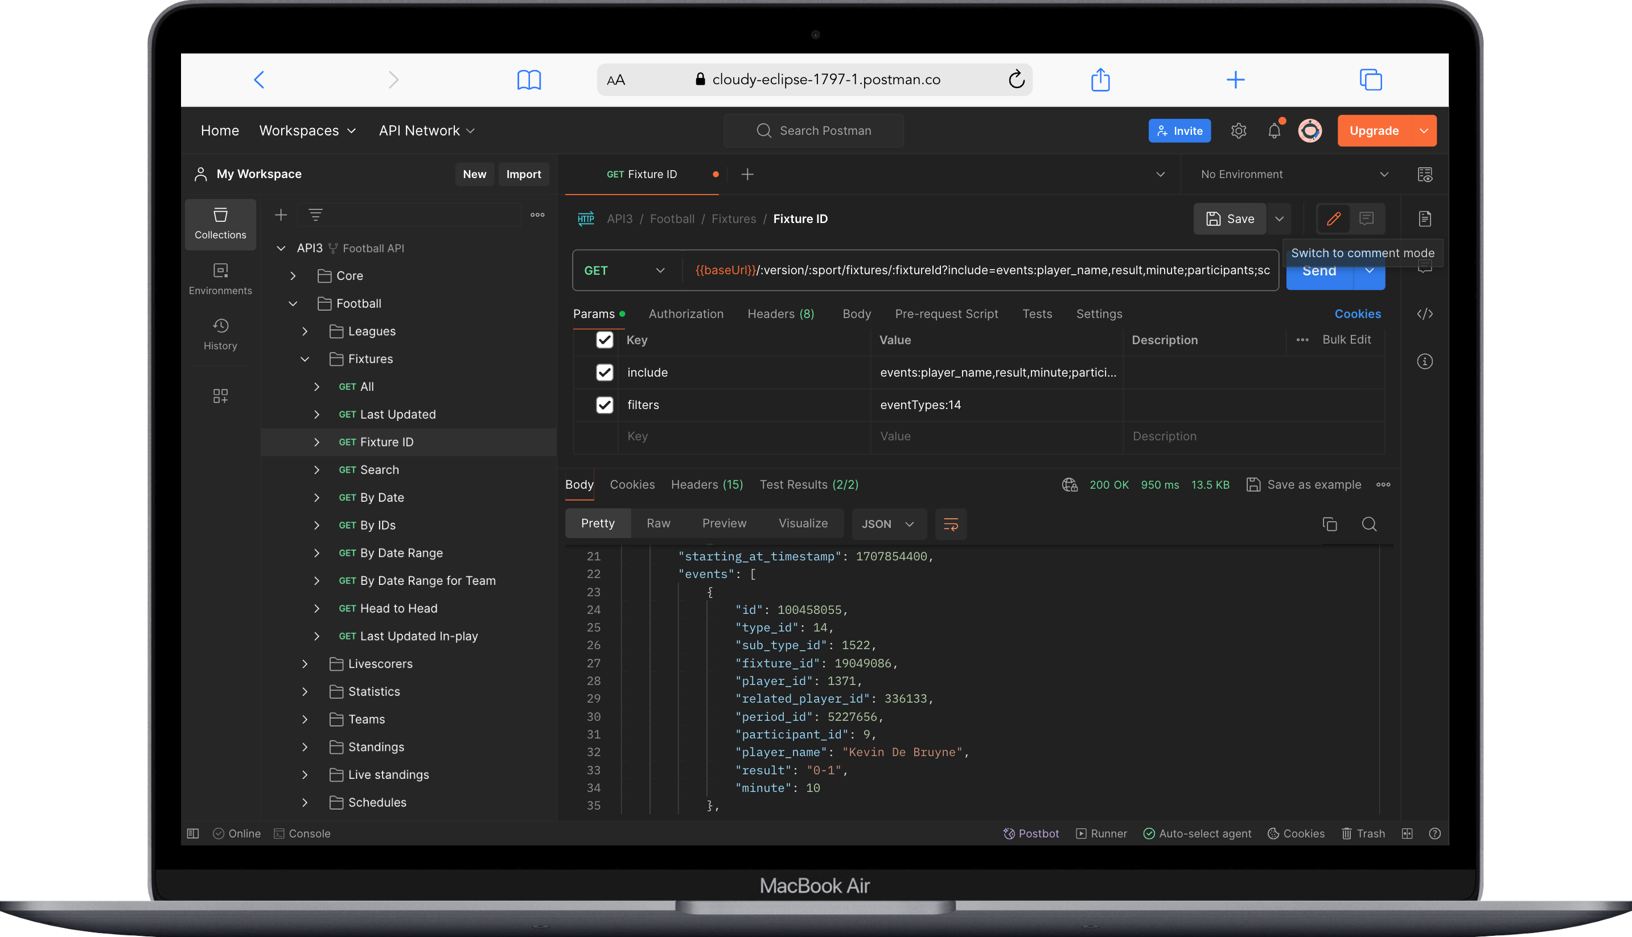Uncheck the filters parameter
The height and width of the screenshot is (937, 1632).
pyautogui.click(x=604, y=405)
